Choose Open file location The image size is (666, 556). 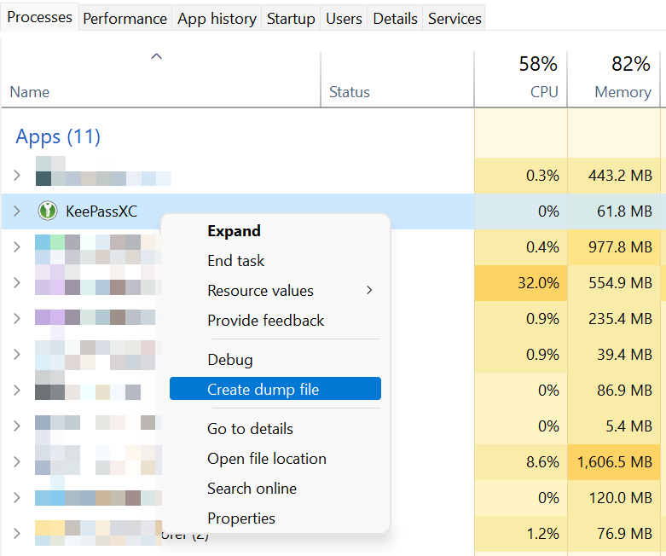pyautogui.click(x=267, y=459)
